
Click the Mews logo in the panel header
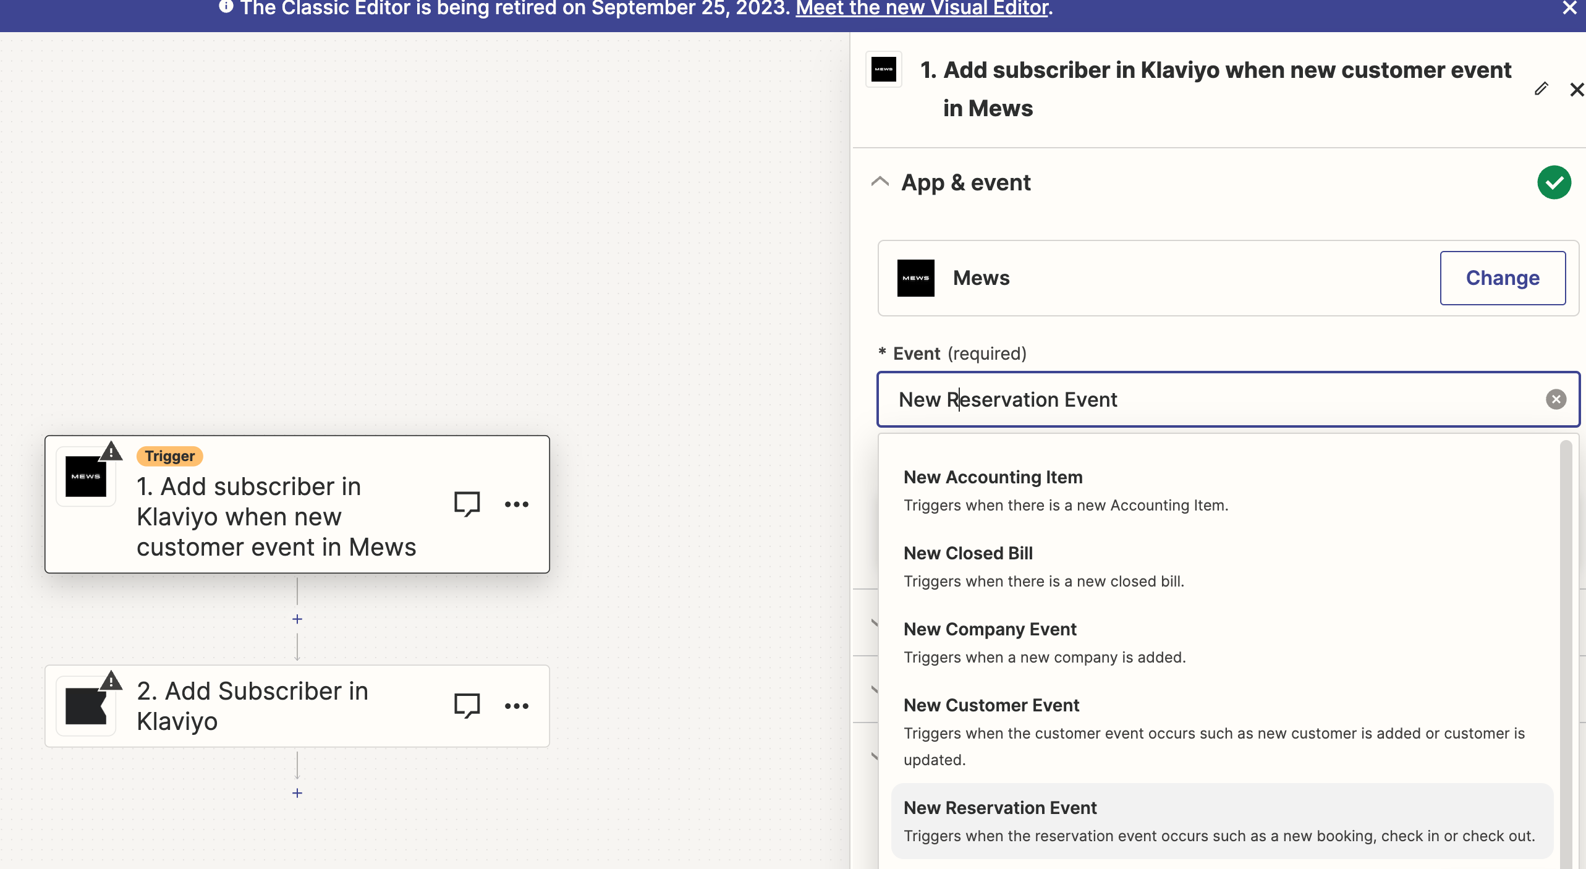coord(884,69)
